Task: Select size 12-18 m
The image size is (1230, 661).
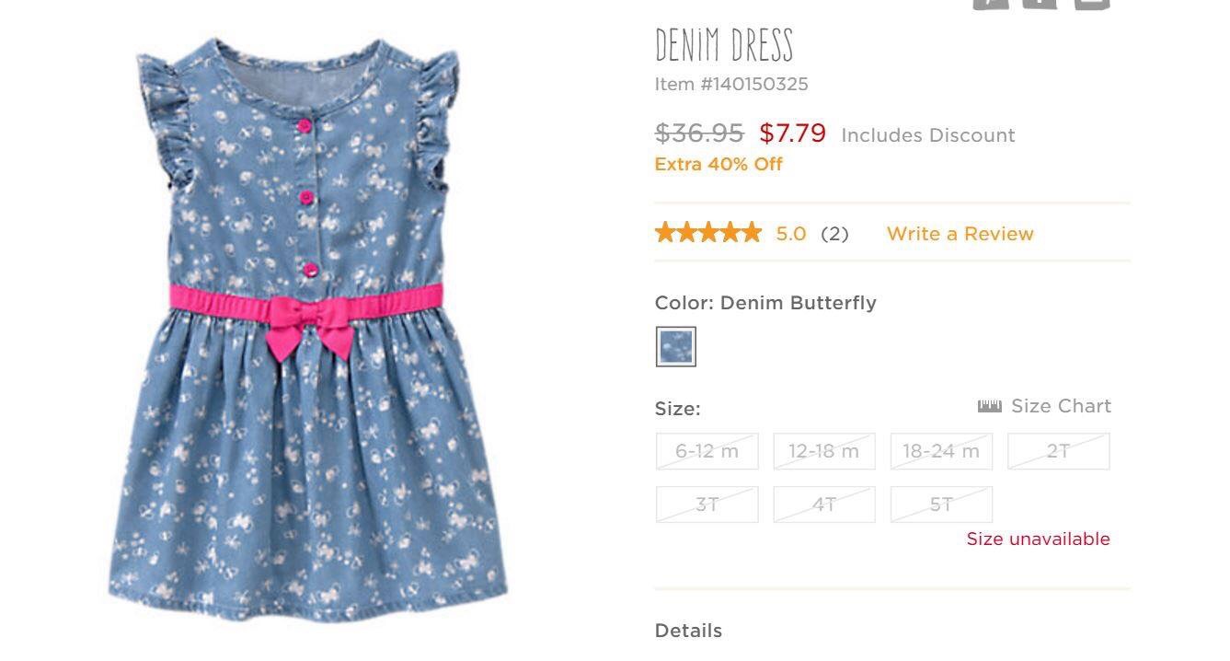Action: click(x=823, y=451)
